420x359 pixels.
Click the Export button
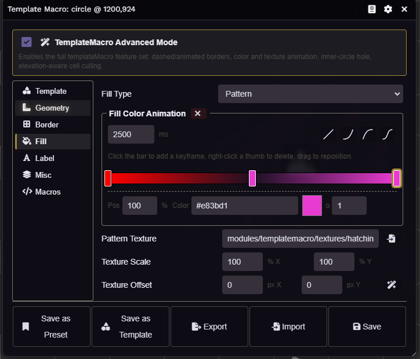tap(209, 327)
